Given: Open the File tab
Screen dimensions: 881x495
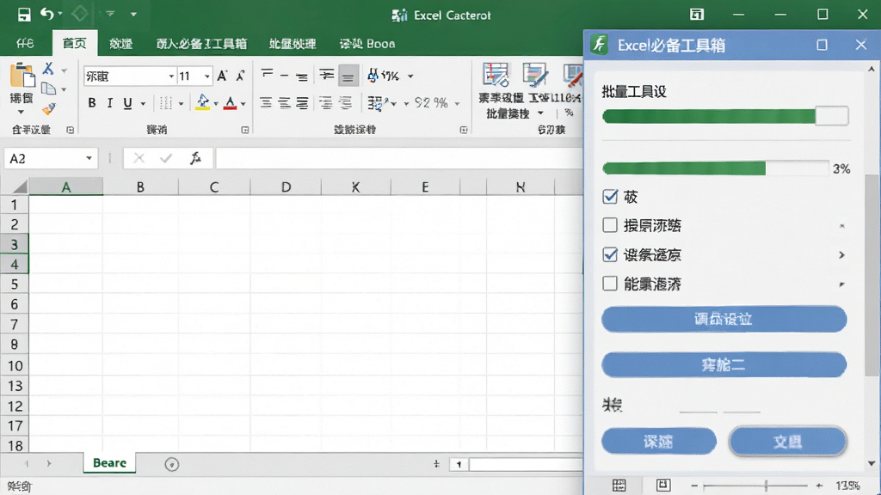Looking at the screenshot, I should click(x=25, y=43).
